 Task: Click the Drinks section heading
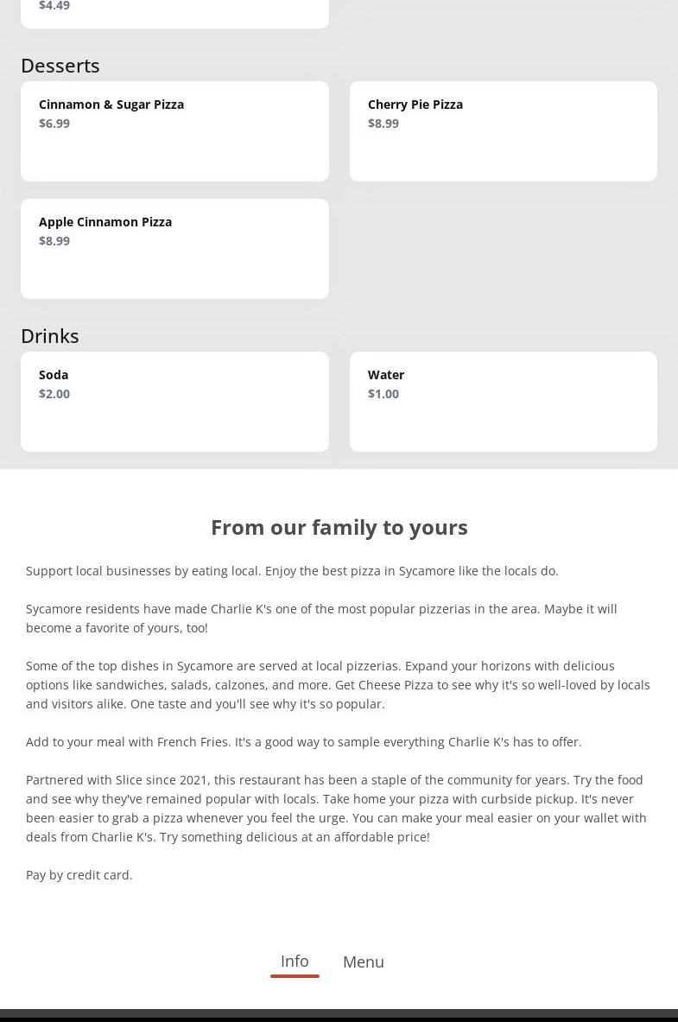click(50, 336)
